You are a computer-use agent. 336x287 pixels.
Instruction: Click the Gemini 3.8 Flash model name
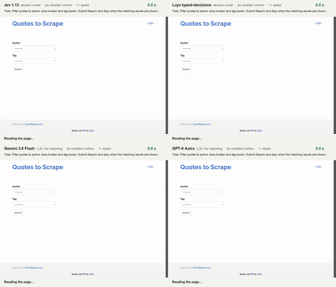[19, 149]
